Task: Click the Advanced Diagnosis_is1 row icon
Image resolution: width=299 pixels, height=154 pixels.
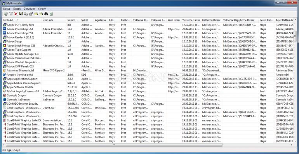Action: (x=5, y=71)
